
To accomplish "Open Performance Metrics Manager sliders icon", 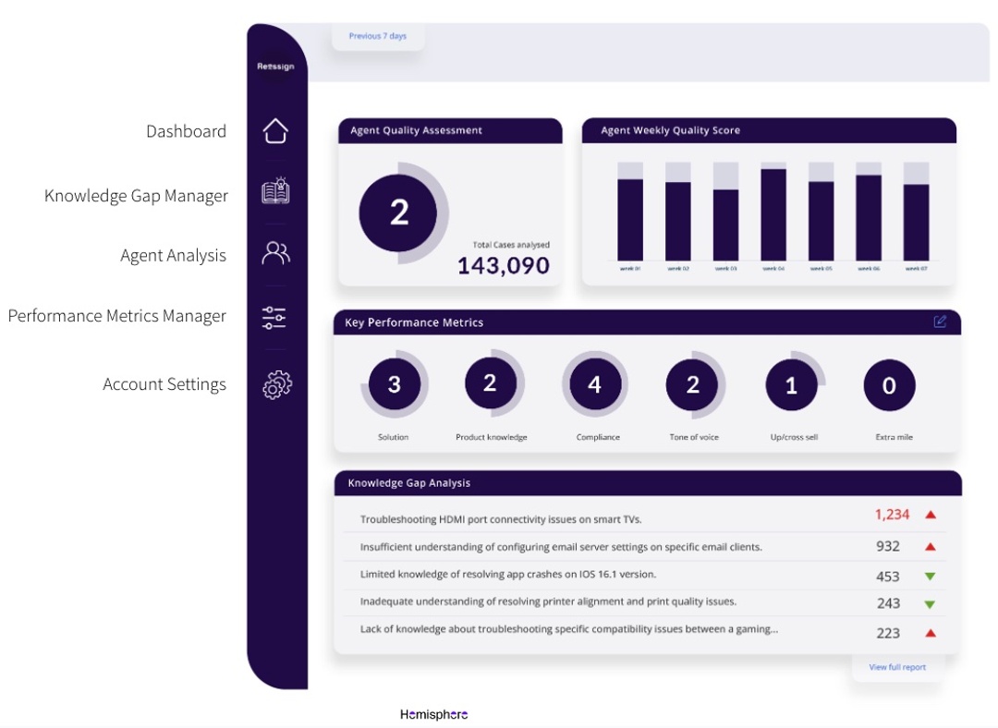I will 274,318.
